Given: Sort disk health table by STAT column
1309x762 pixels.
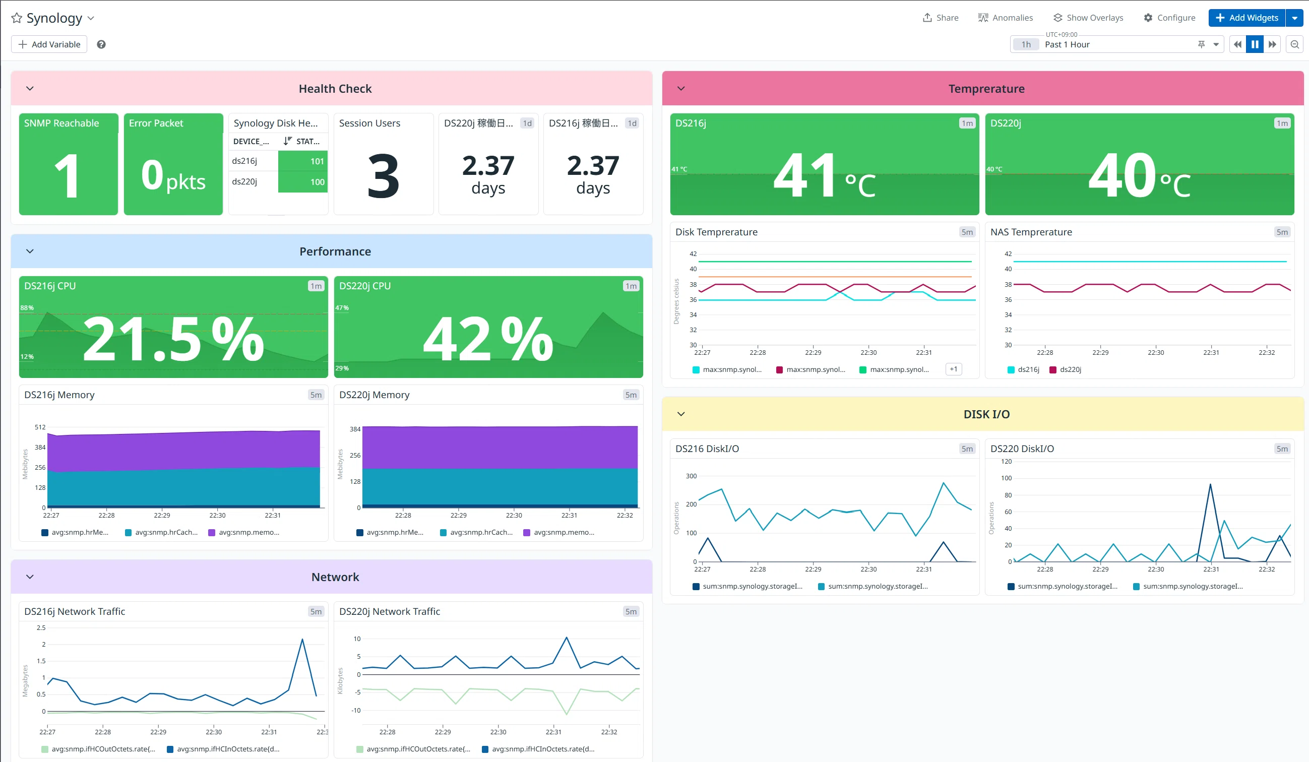Looking at the screenshot, I should (302, 141).
